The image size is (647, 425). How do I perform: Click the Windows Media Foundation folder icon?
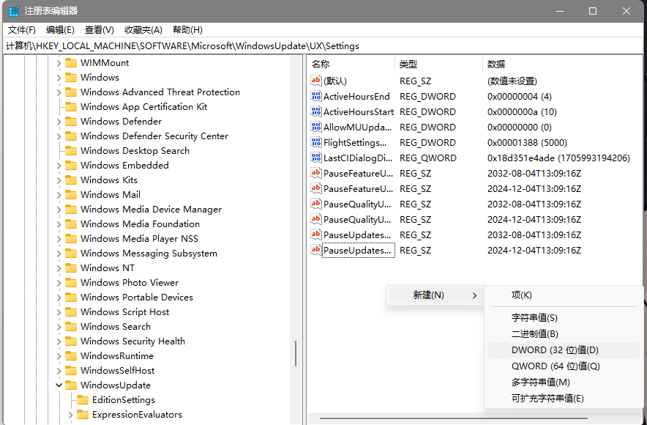point(71,224)
